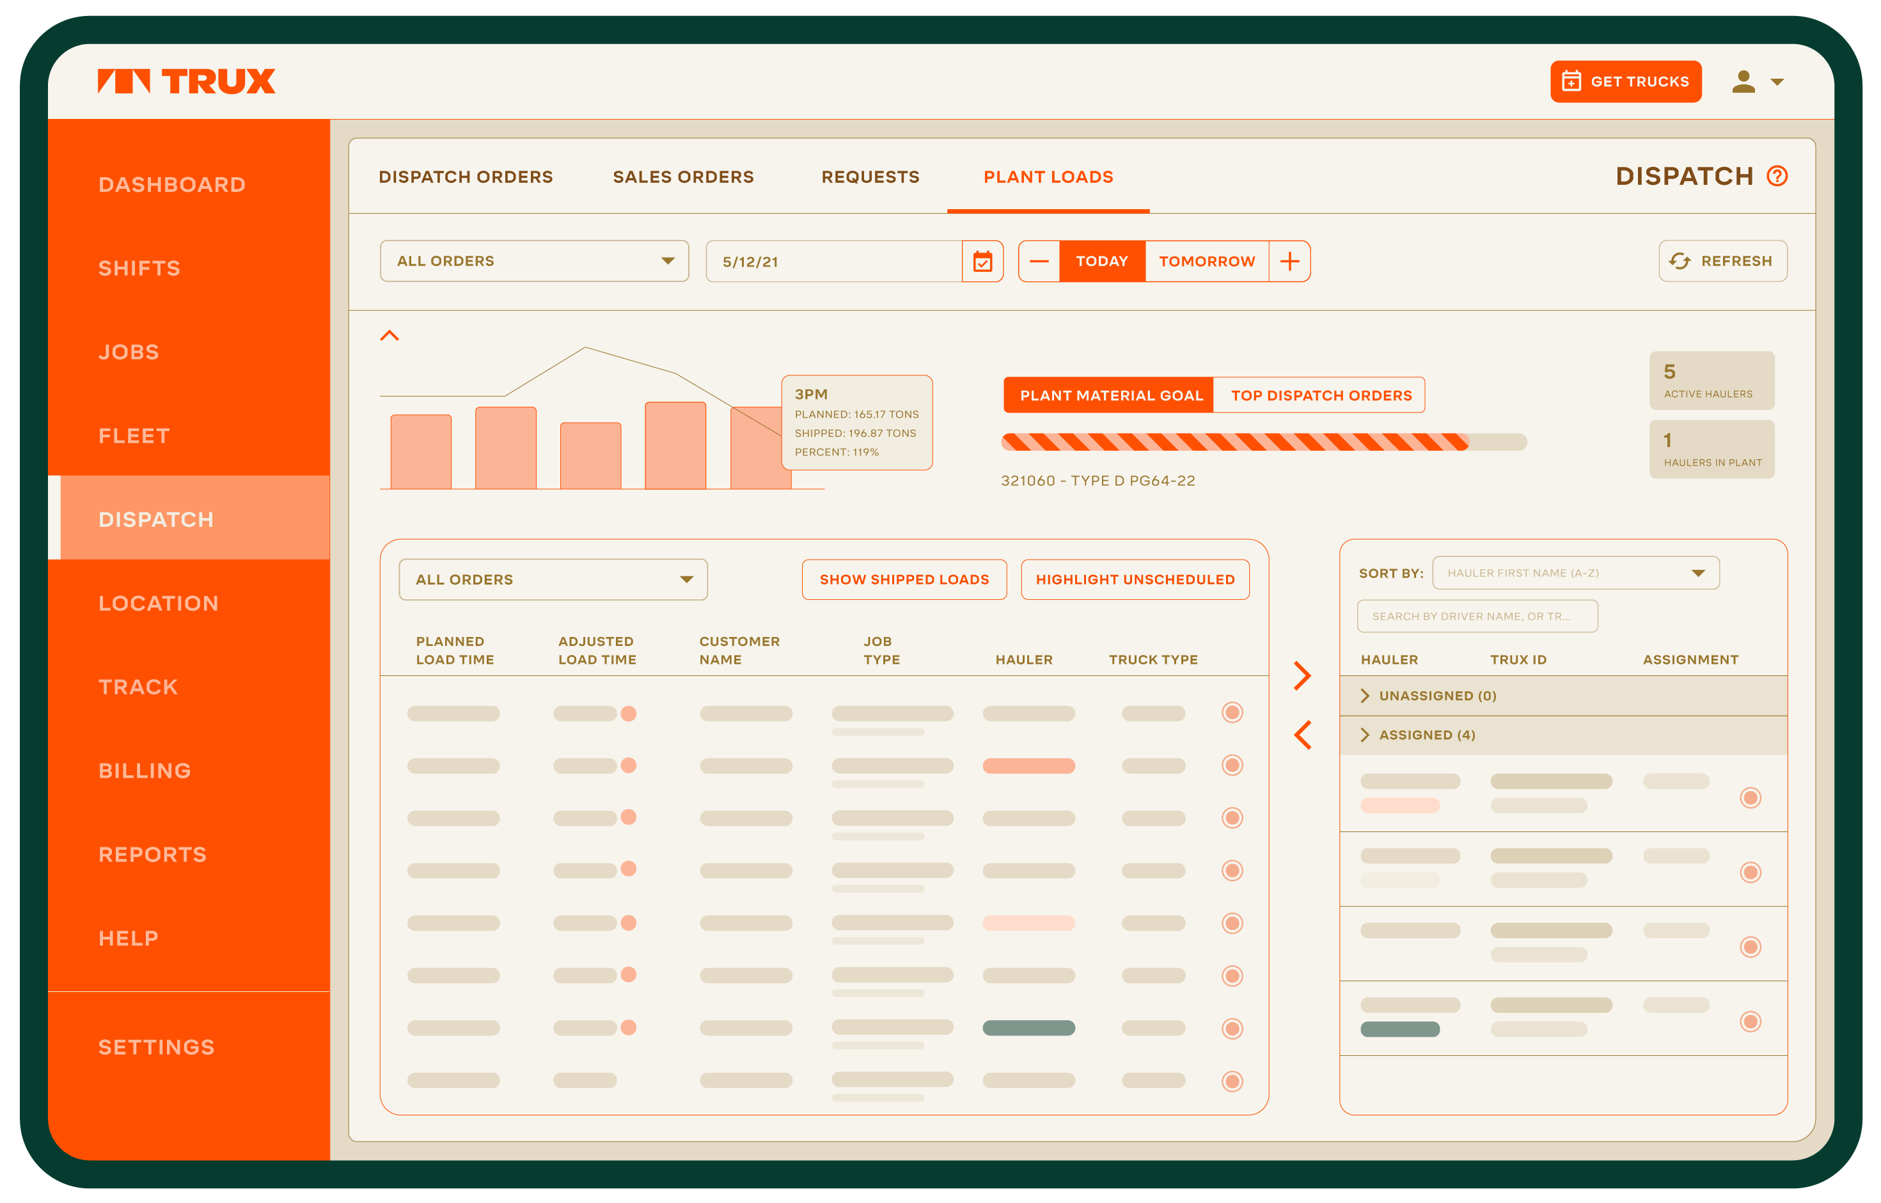The width and height of the screenshot is (1881, 1203).
Task: Click the right arrow to assign hauler
Action: point(1302,676)
